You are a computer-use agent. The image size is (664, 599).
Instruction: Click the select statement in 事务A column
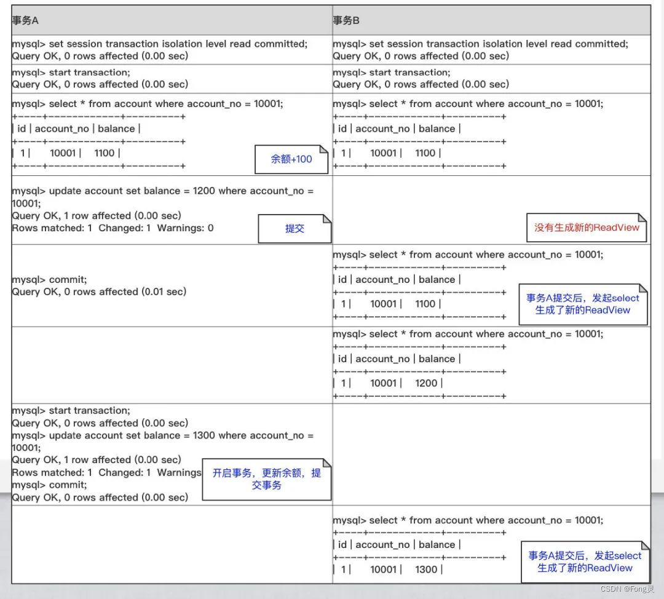point(148,104)
